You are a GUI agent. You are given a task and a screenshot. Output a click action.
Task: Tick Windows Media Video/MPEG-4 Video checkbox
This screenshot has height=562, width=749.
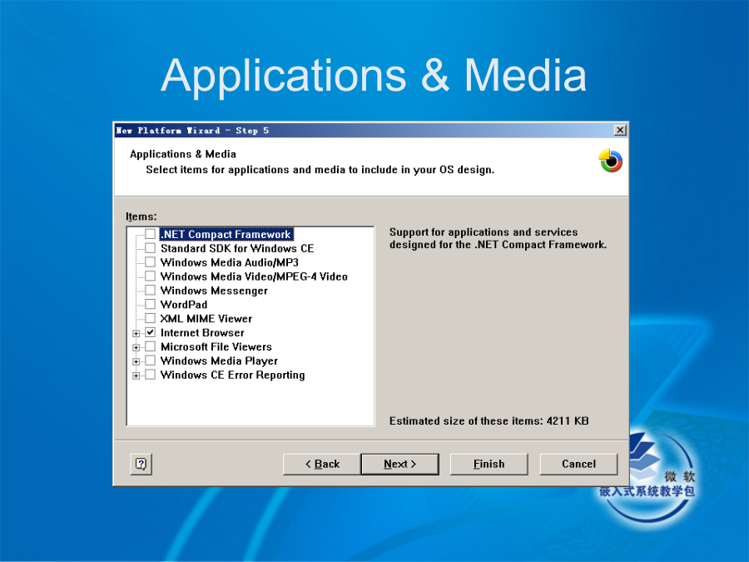(150, 276)
